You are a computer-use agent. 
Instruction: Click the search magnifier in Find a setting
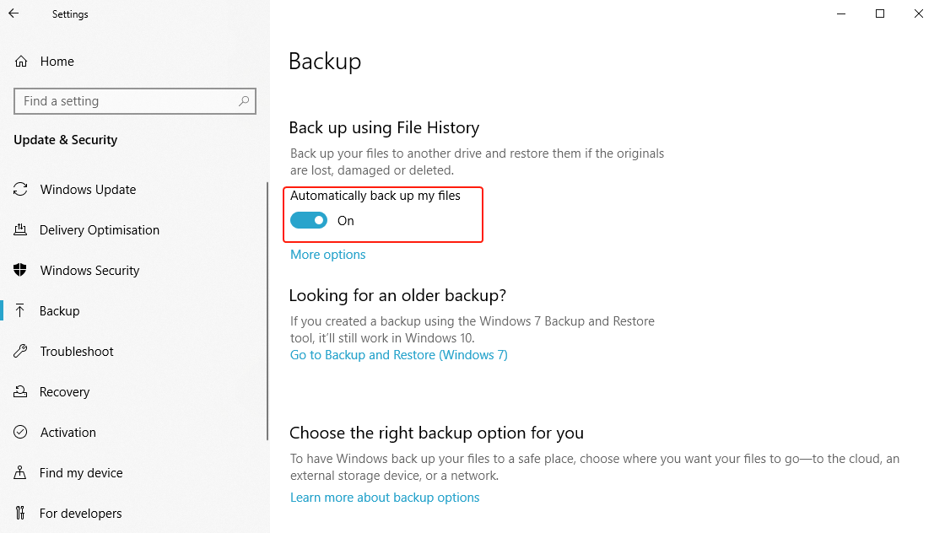(x=245, y=100)
